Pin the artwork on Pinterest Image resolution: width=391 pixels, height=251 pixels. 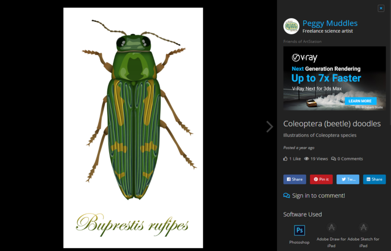click(x=321, y=179)
